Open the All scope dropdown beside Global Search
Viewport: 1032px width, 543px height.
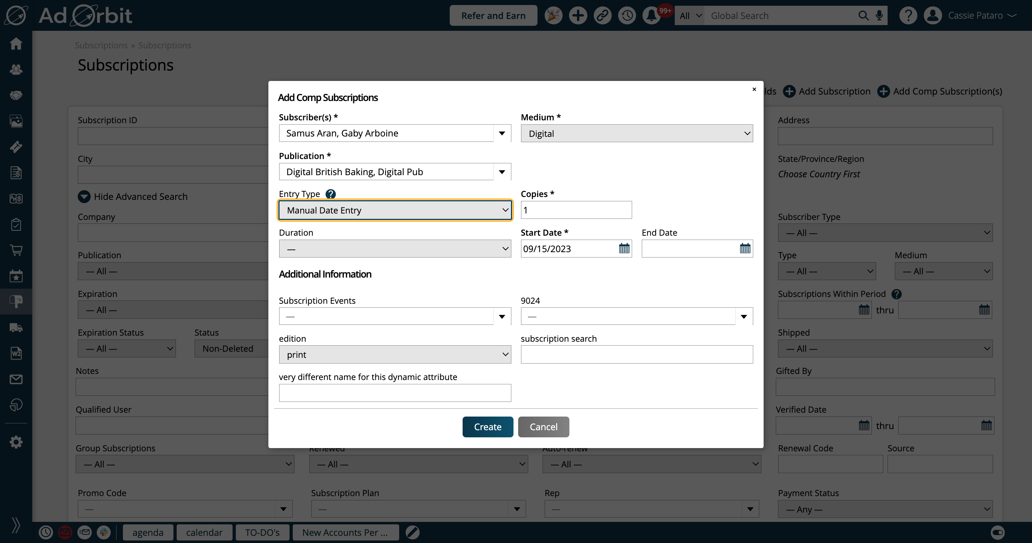coord(689,16)
